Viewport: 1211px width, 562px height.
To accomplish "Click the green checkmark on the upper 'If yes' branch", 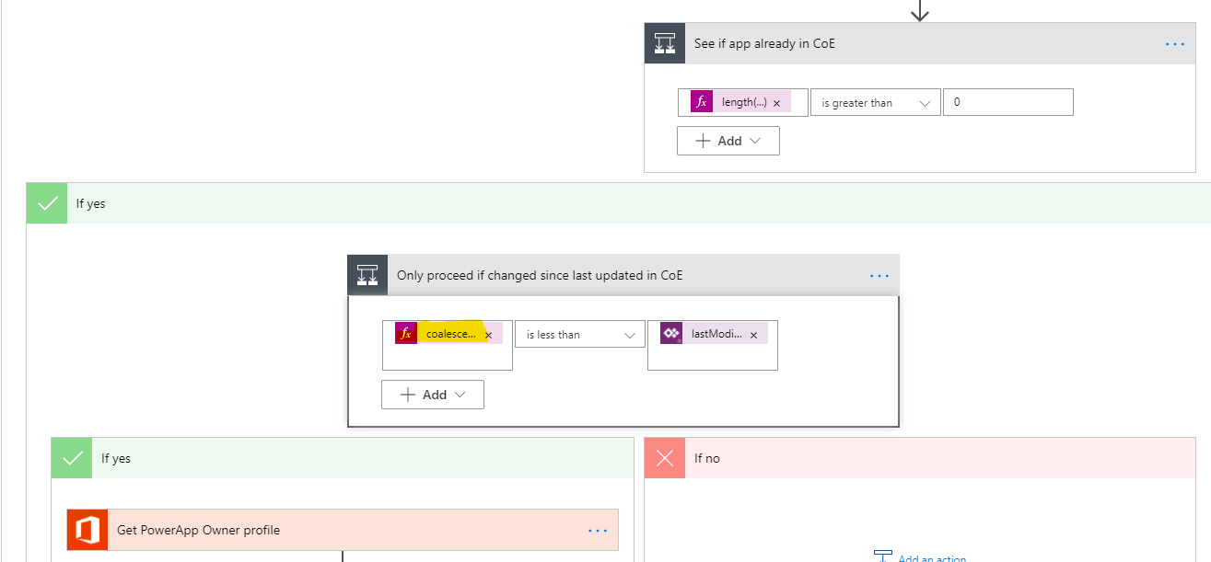I will click(x=46, y=203).
